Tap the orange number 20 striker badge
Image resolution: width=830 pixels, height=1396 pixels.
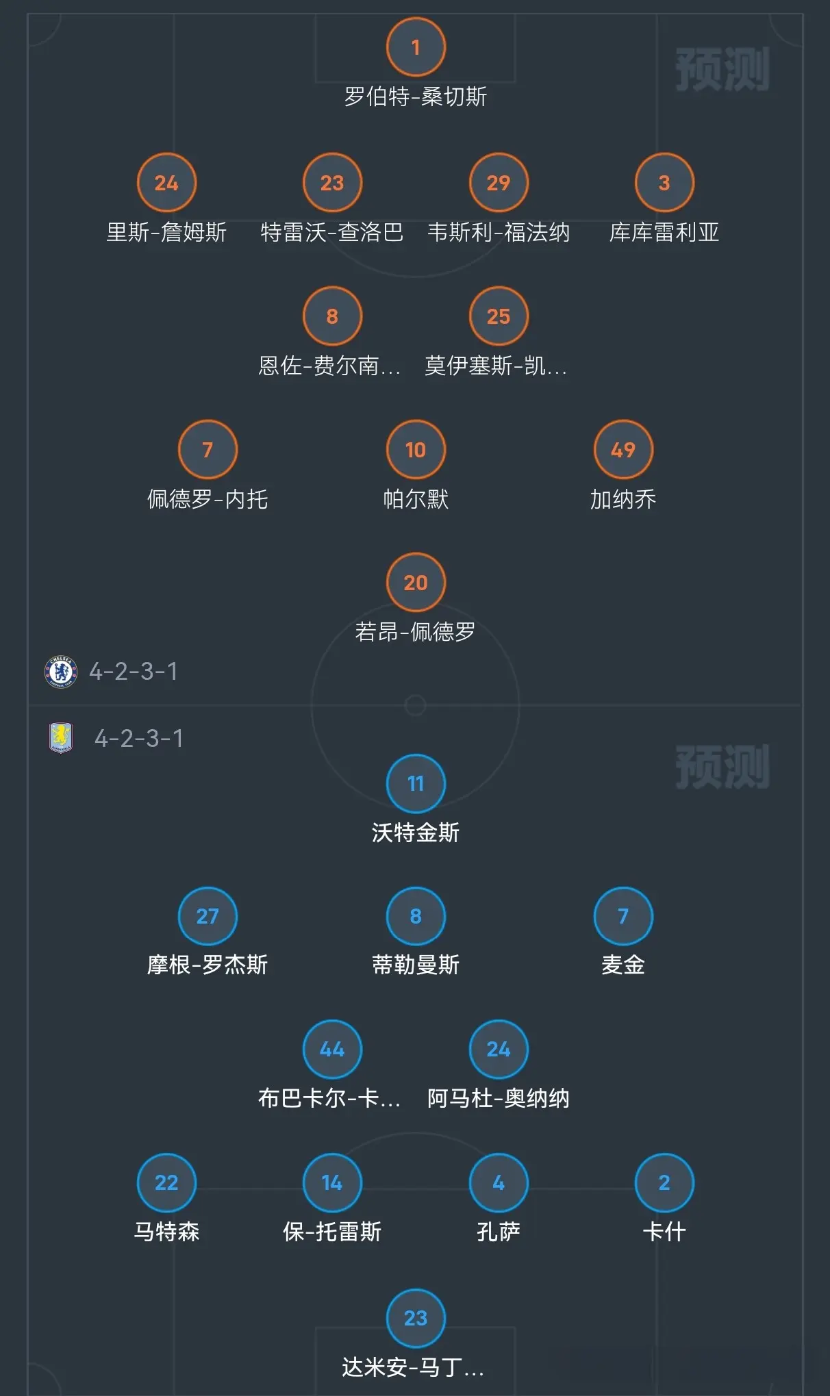pyautogui.click(x=416, y=583)
